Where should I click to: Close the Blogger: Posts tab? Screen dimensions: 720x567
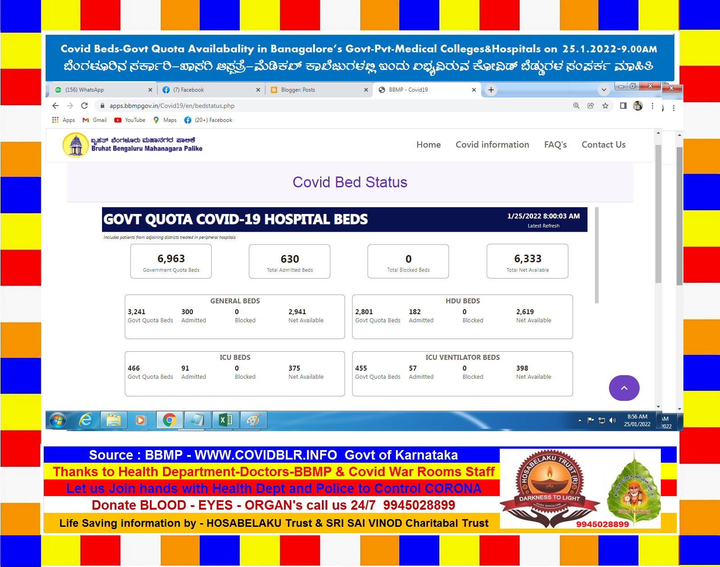tap(366, 90)
